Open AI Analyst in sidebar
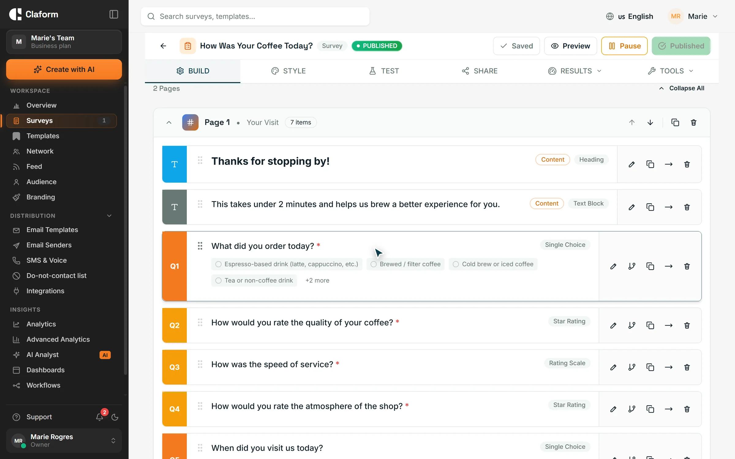735x459 pixels. [61, 355]
